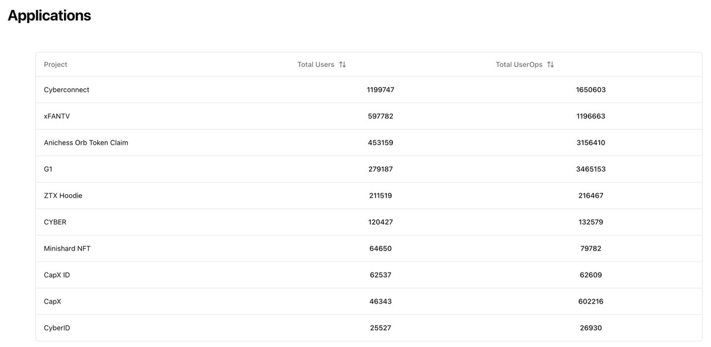Click the Total UserOps column header label
This screenshot has width=711, height=347.
click(519, 65)
